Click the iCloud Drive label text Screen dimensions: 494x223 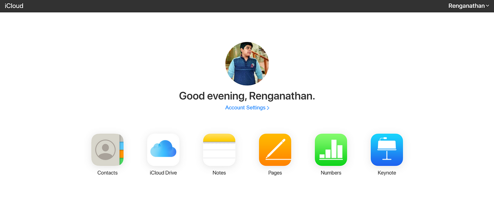[163, 173]
